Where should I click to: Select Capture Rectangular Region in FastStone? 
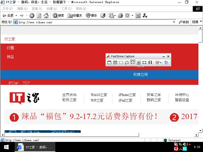(x=121, y=63)
